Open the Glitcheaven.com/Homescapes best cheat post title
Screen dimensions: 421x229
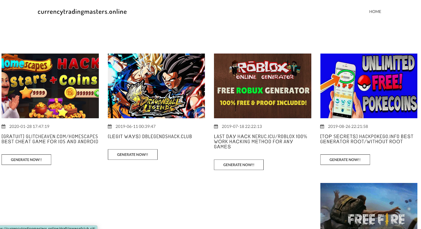click(50, 139)
